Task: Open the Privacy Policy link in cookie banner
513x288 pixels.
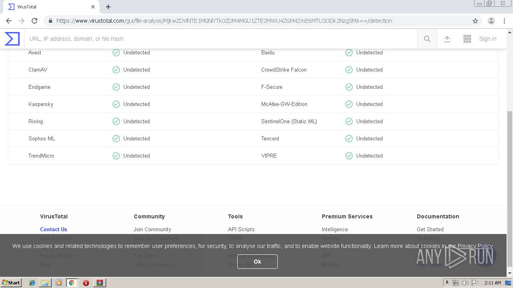Action: tap(475, 246)
